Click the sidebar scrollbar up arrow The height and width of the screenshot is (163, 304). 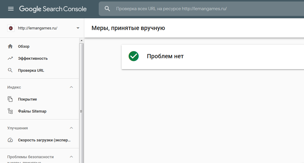pos(81,40)
